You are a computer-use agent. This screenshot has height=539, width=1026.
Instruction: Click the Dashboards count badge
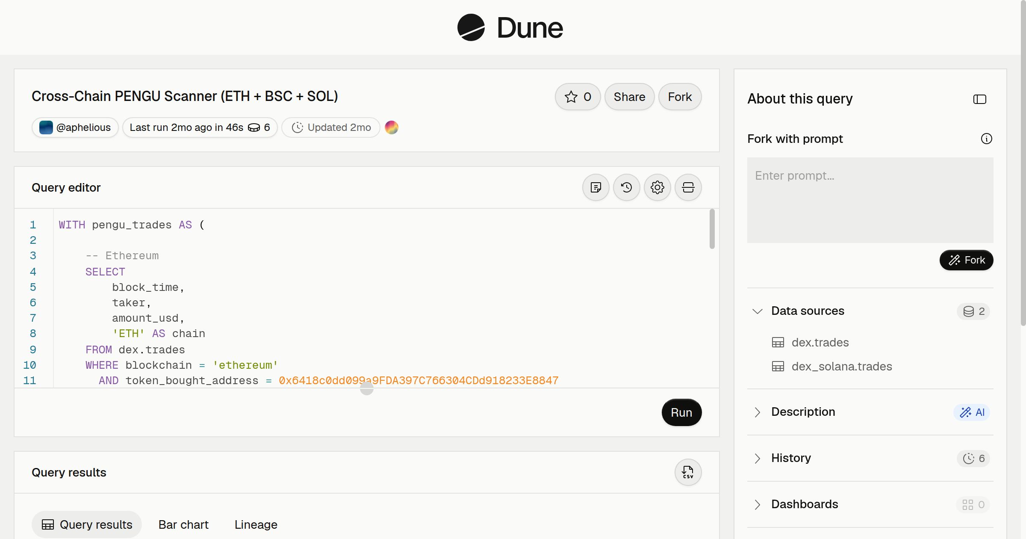click(973, 505)
